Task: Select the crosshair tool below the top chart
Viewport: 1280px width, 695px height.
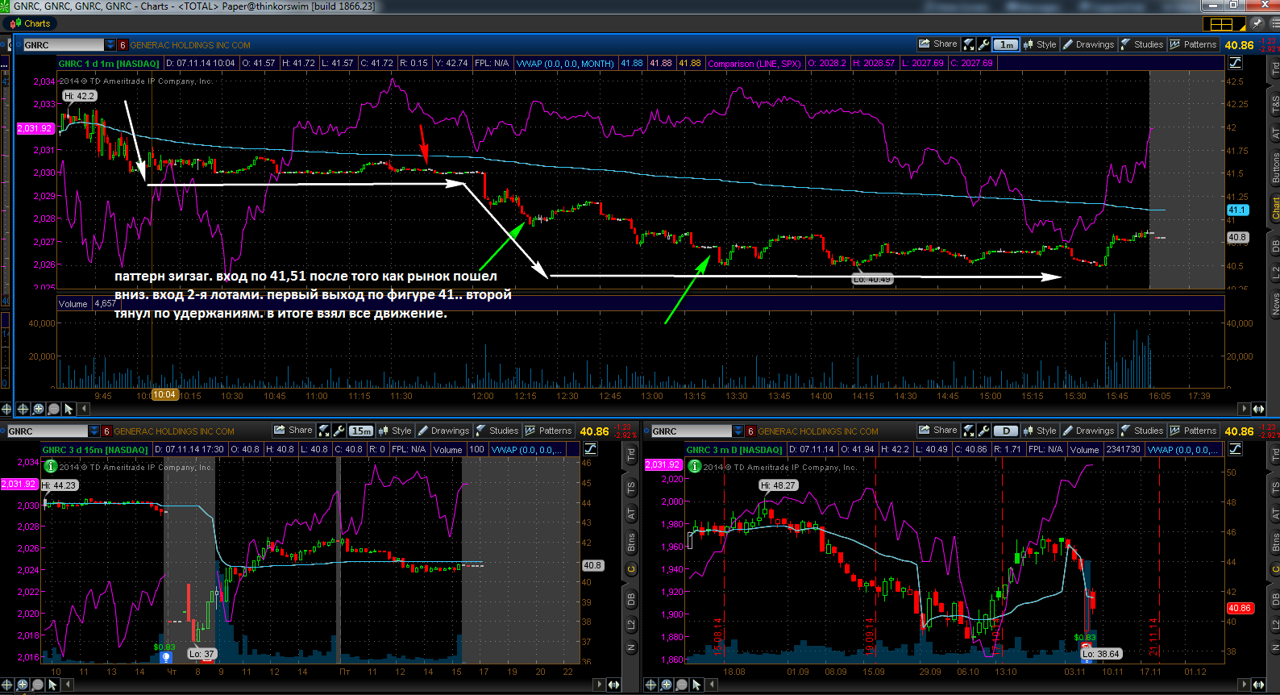Action: tap(23, 409)
